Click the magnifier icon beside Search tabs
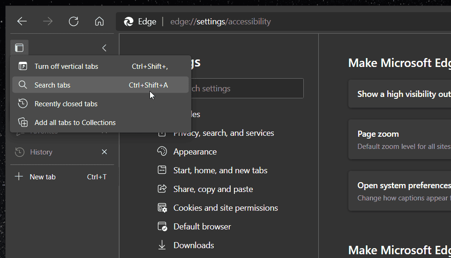The width and height of the screenshot is (451, 258). tap(23, 85)
